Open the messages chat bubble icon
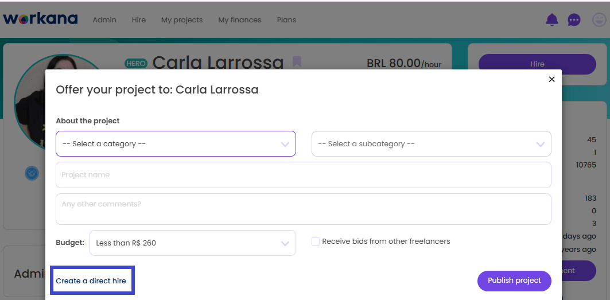The width and height of the screenshot is (610, 300). point(574,20)
